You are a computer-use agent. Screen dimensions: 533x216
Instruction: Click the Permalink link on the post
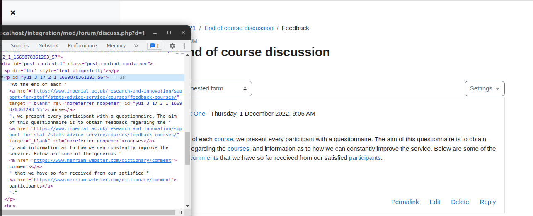(405, 202)
